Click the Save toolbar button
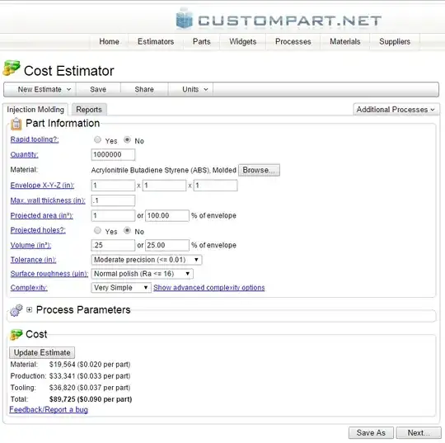 point(98,90)
